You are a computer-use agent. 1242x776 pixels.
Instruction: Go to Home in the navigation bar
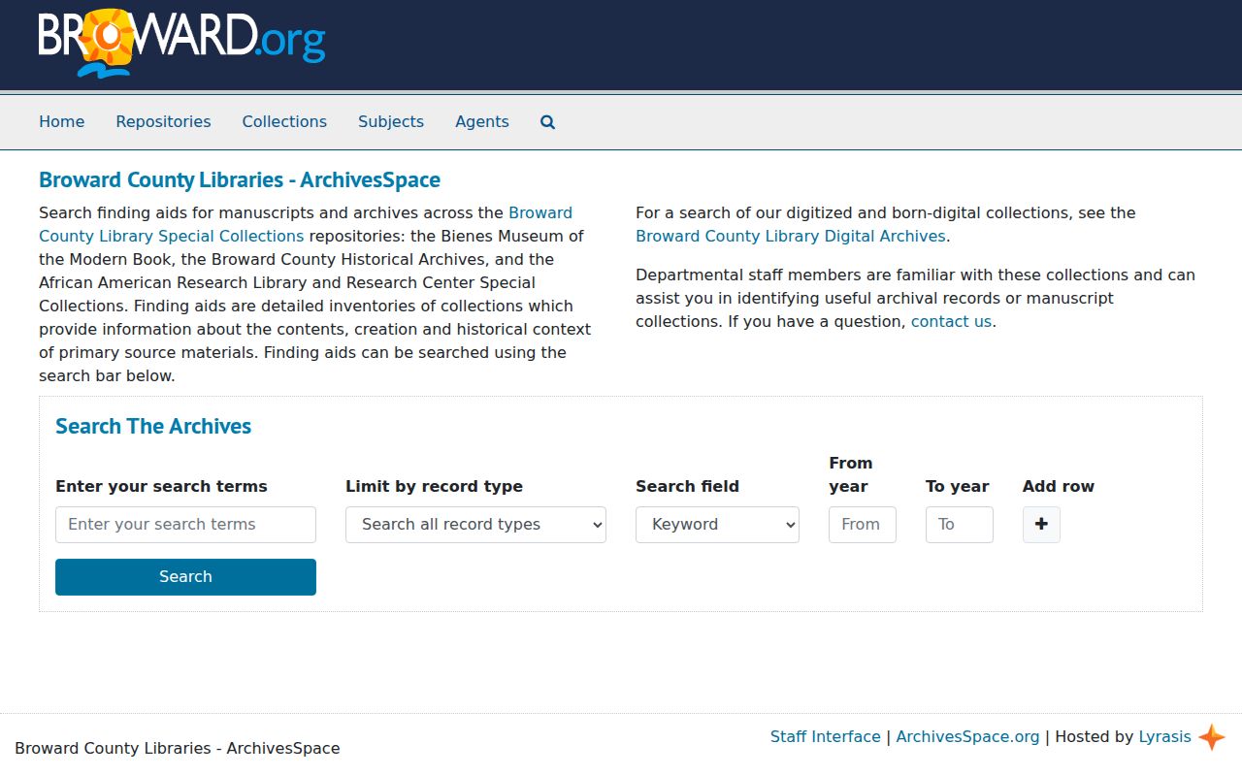point(62,121)
